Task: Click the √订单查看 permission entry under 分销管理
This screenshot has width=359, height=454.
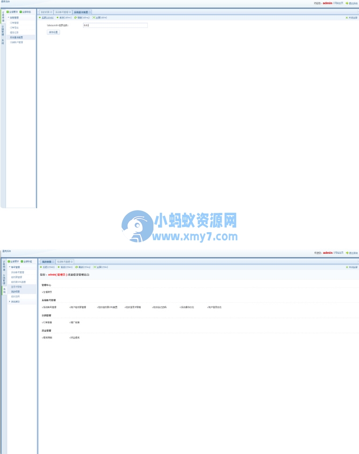Action: (47, 322)
